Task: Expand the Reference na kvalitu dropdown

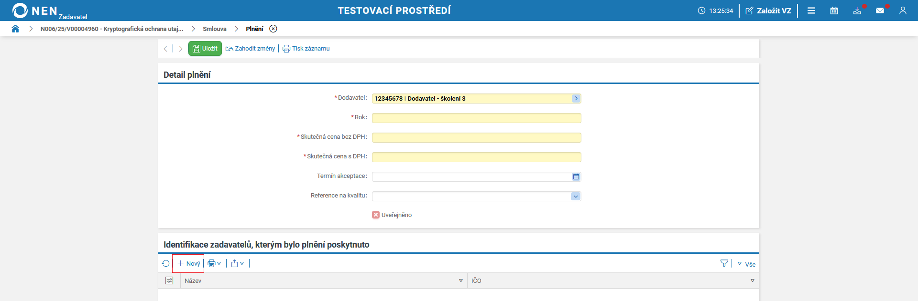Action: [576, 196]
